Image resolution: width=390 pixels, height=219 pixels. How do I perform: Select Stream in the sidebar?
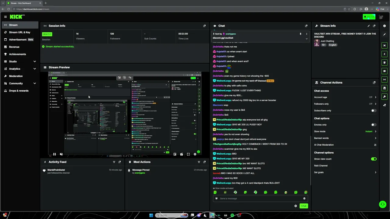(x=20, y=25)
